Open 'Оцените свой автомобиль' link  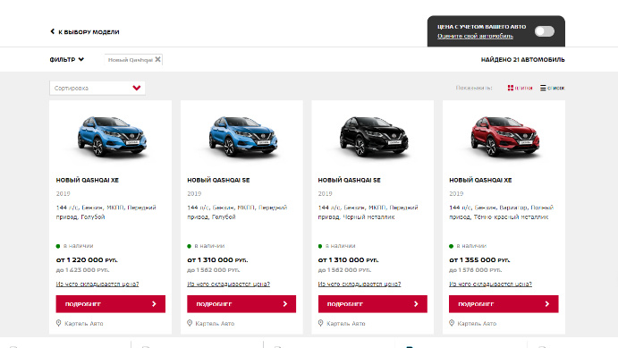[475, 36]
